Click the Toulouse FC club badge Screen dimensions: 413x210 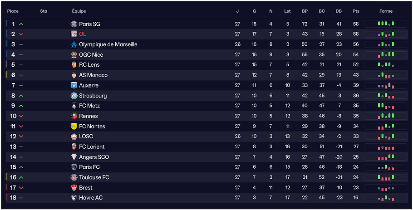point(74,177)
